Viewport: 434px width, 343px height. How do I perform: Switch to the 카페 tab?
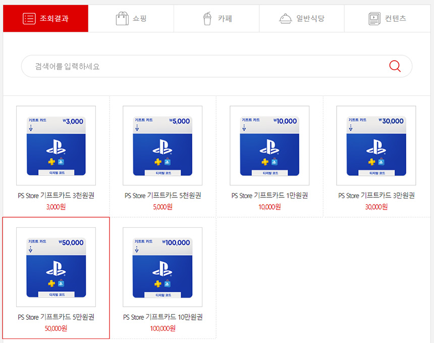216,18
